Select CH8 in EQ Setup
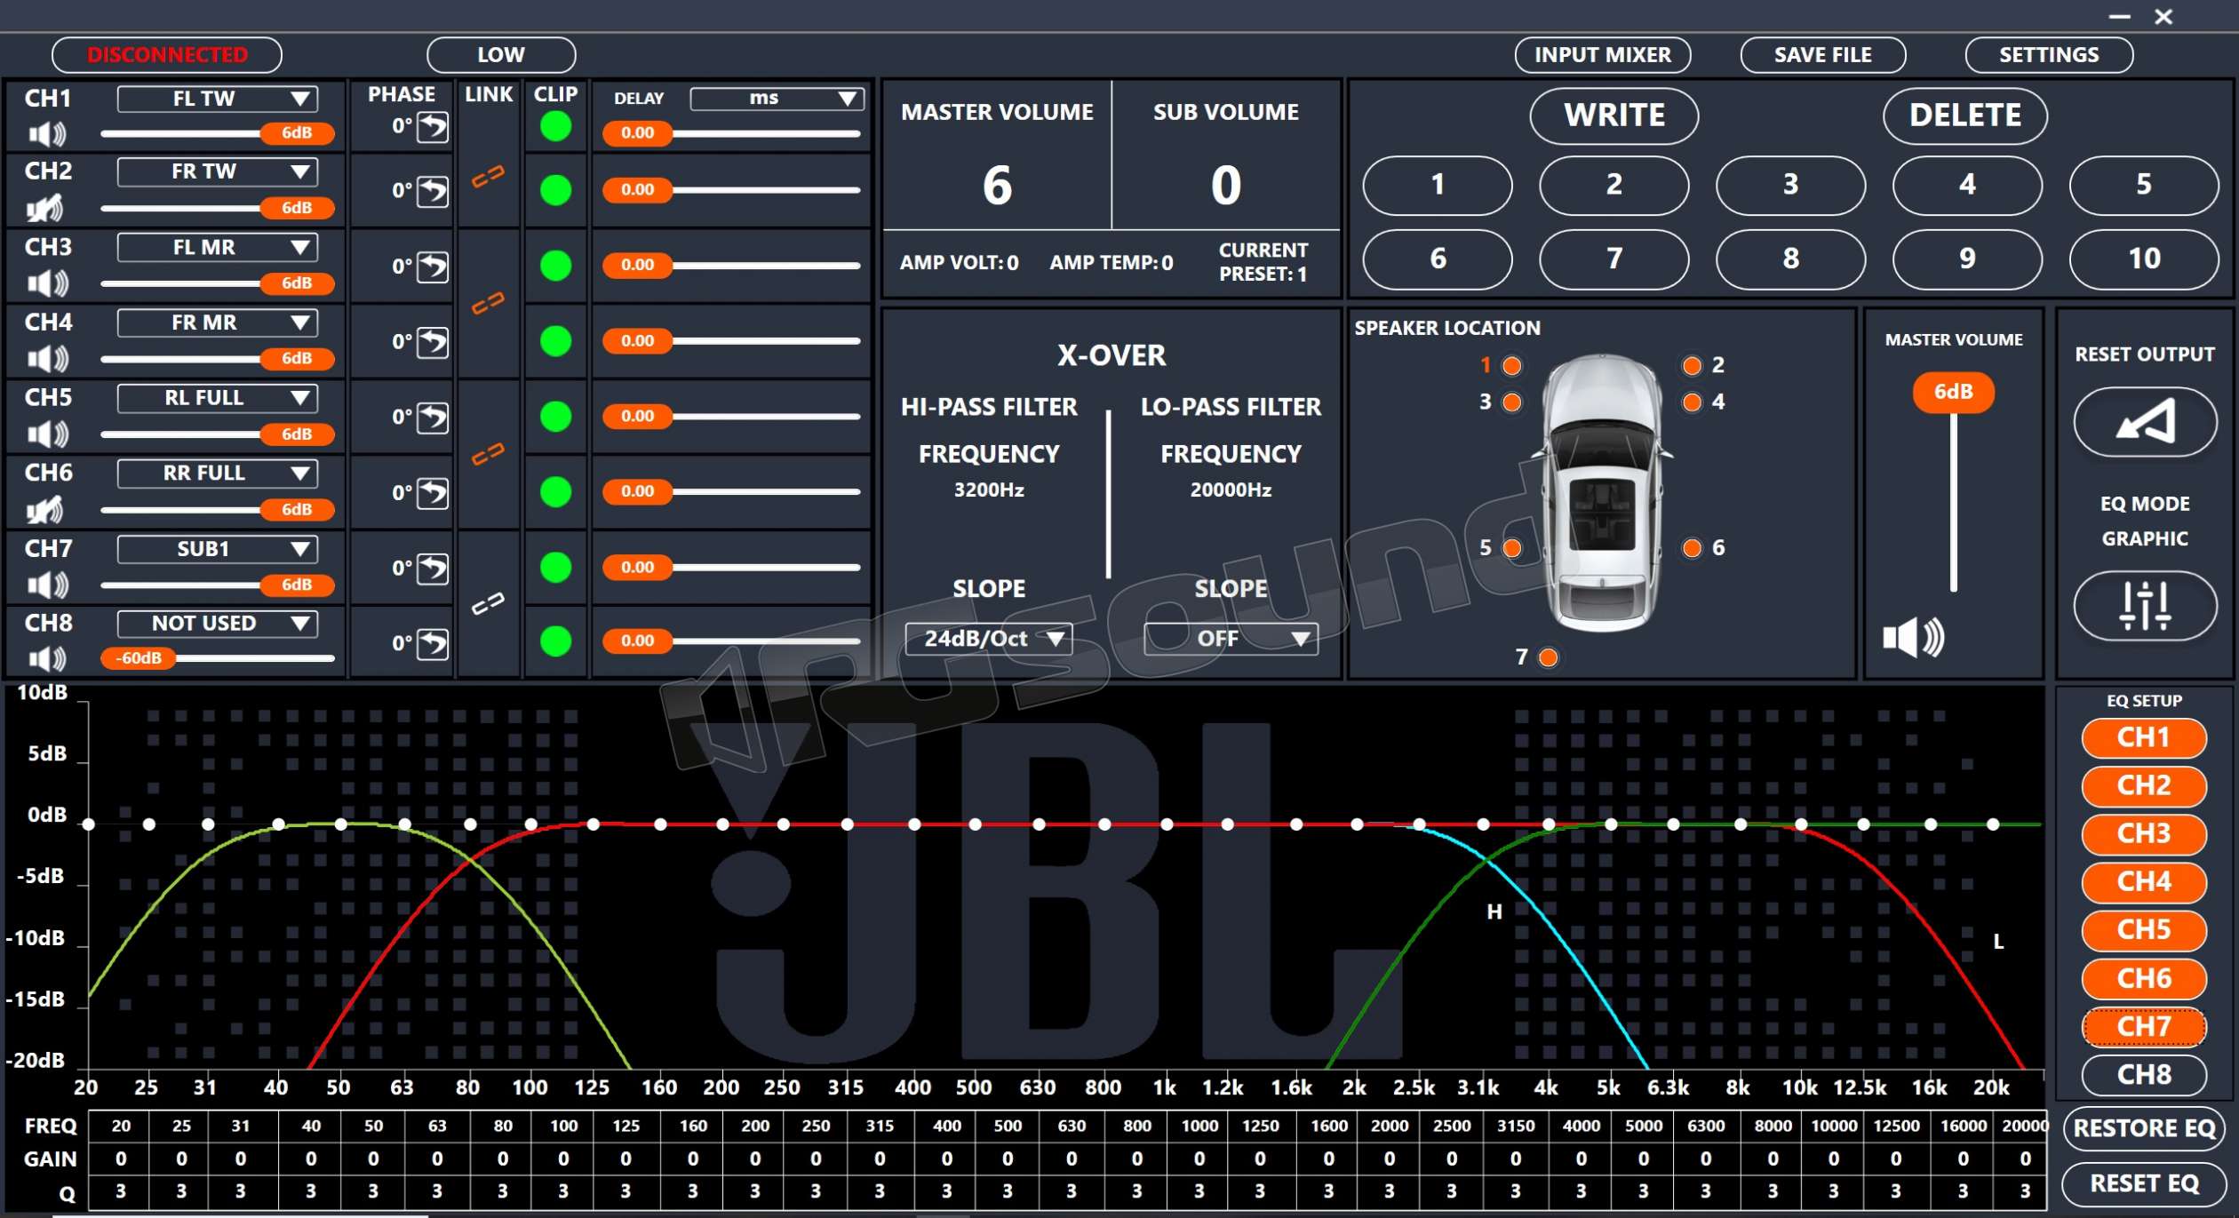 tap(2144, 1075)
